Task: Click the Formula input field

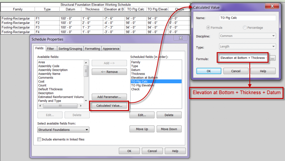Action: 243,58
